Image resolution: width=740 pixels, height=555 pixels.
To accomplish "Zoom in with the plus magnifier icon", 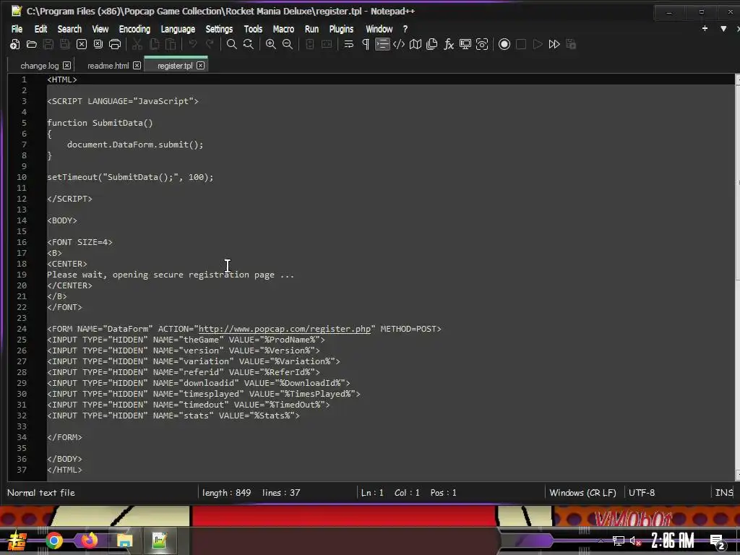I will [271, 44].
